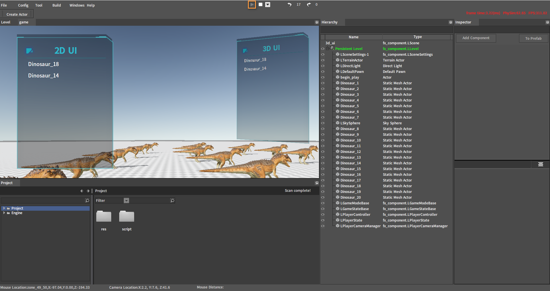Hide Dinosaur_1 using its eye icon
The height and width of the screenshot is (291, 550).
[x=323, y=83]
